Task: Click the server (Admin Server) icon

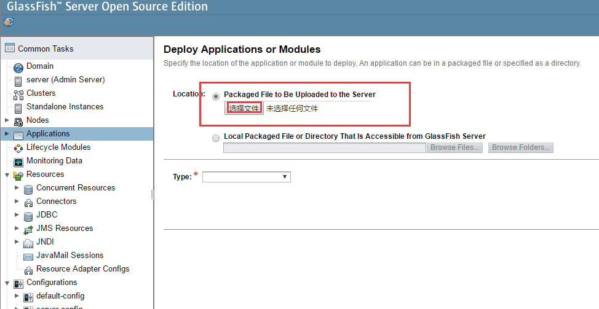Action: (18, 81)
